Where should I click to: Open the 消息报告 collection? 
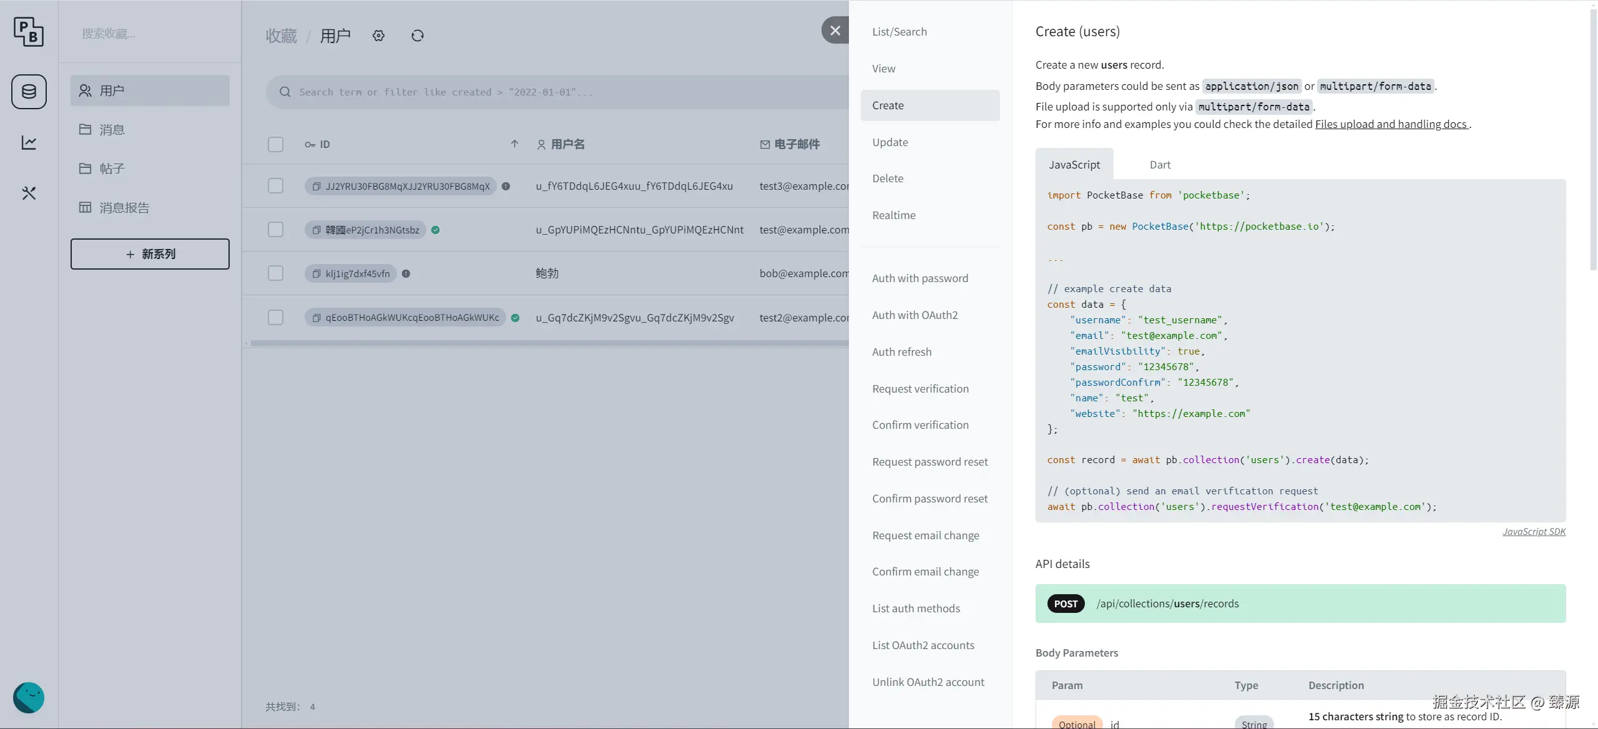click(124, 208)
